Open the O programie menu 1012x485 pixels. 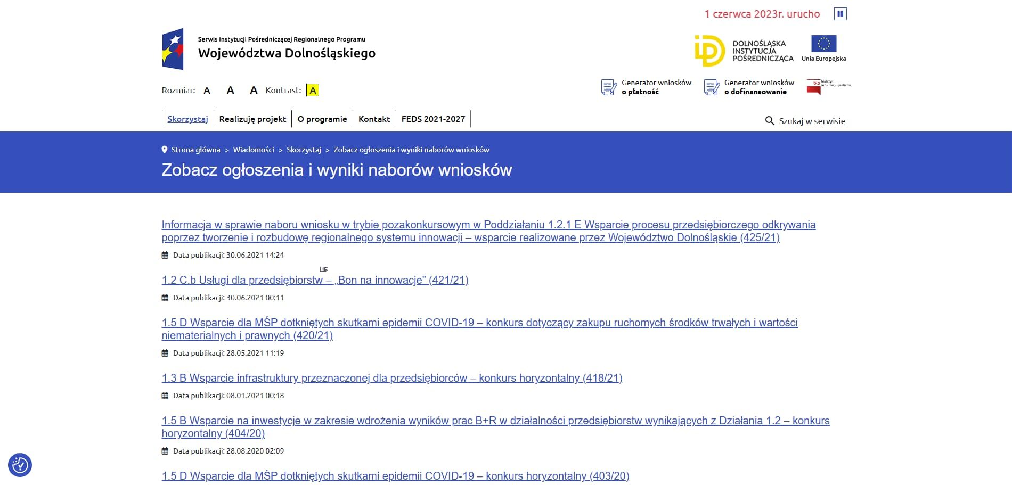tap(322, 119)
